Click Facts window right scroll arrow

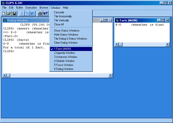168,44
